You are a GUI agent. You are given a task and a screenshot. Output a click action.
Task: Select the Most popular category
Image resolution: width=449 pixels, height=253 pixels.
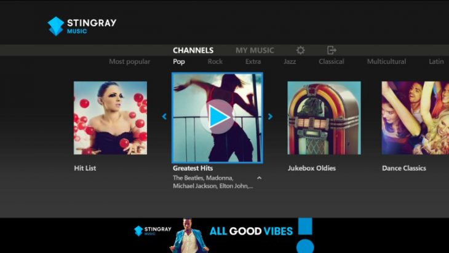[129, 61]
